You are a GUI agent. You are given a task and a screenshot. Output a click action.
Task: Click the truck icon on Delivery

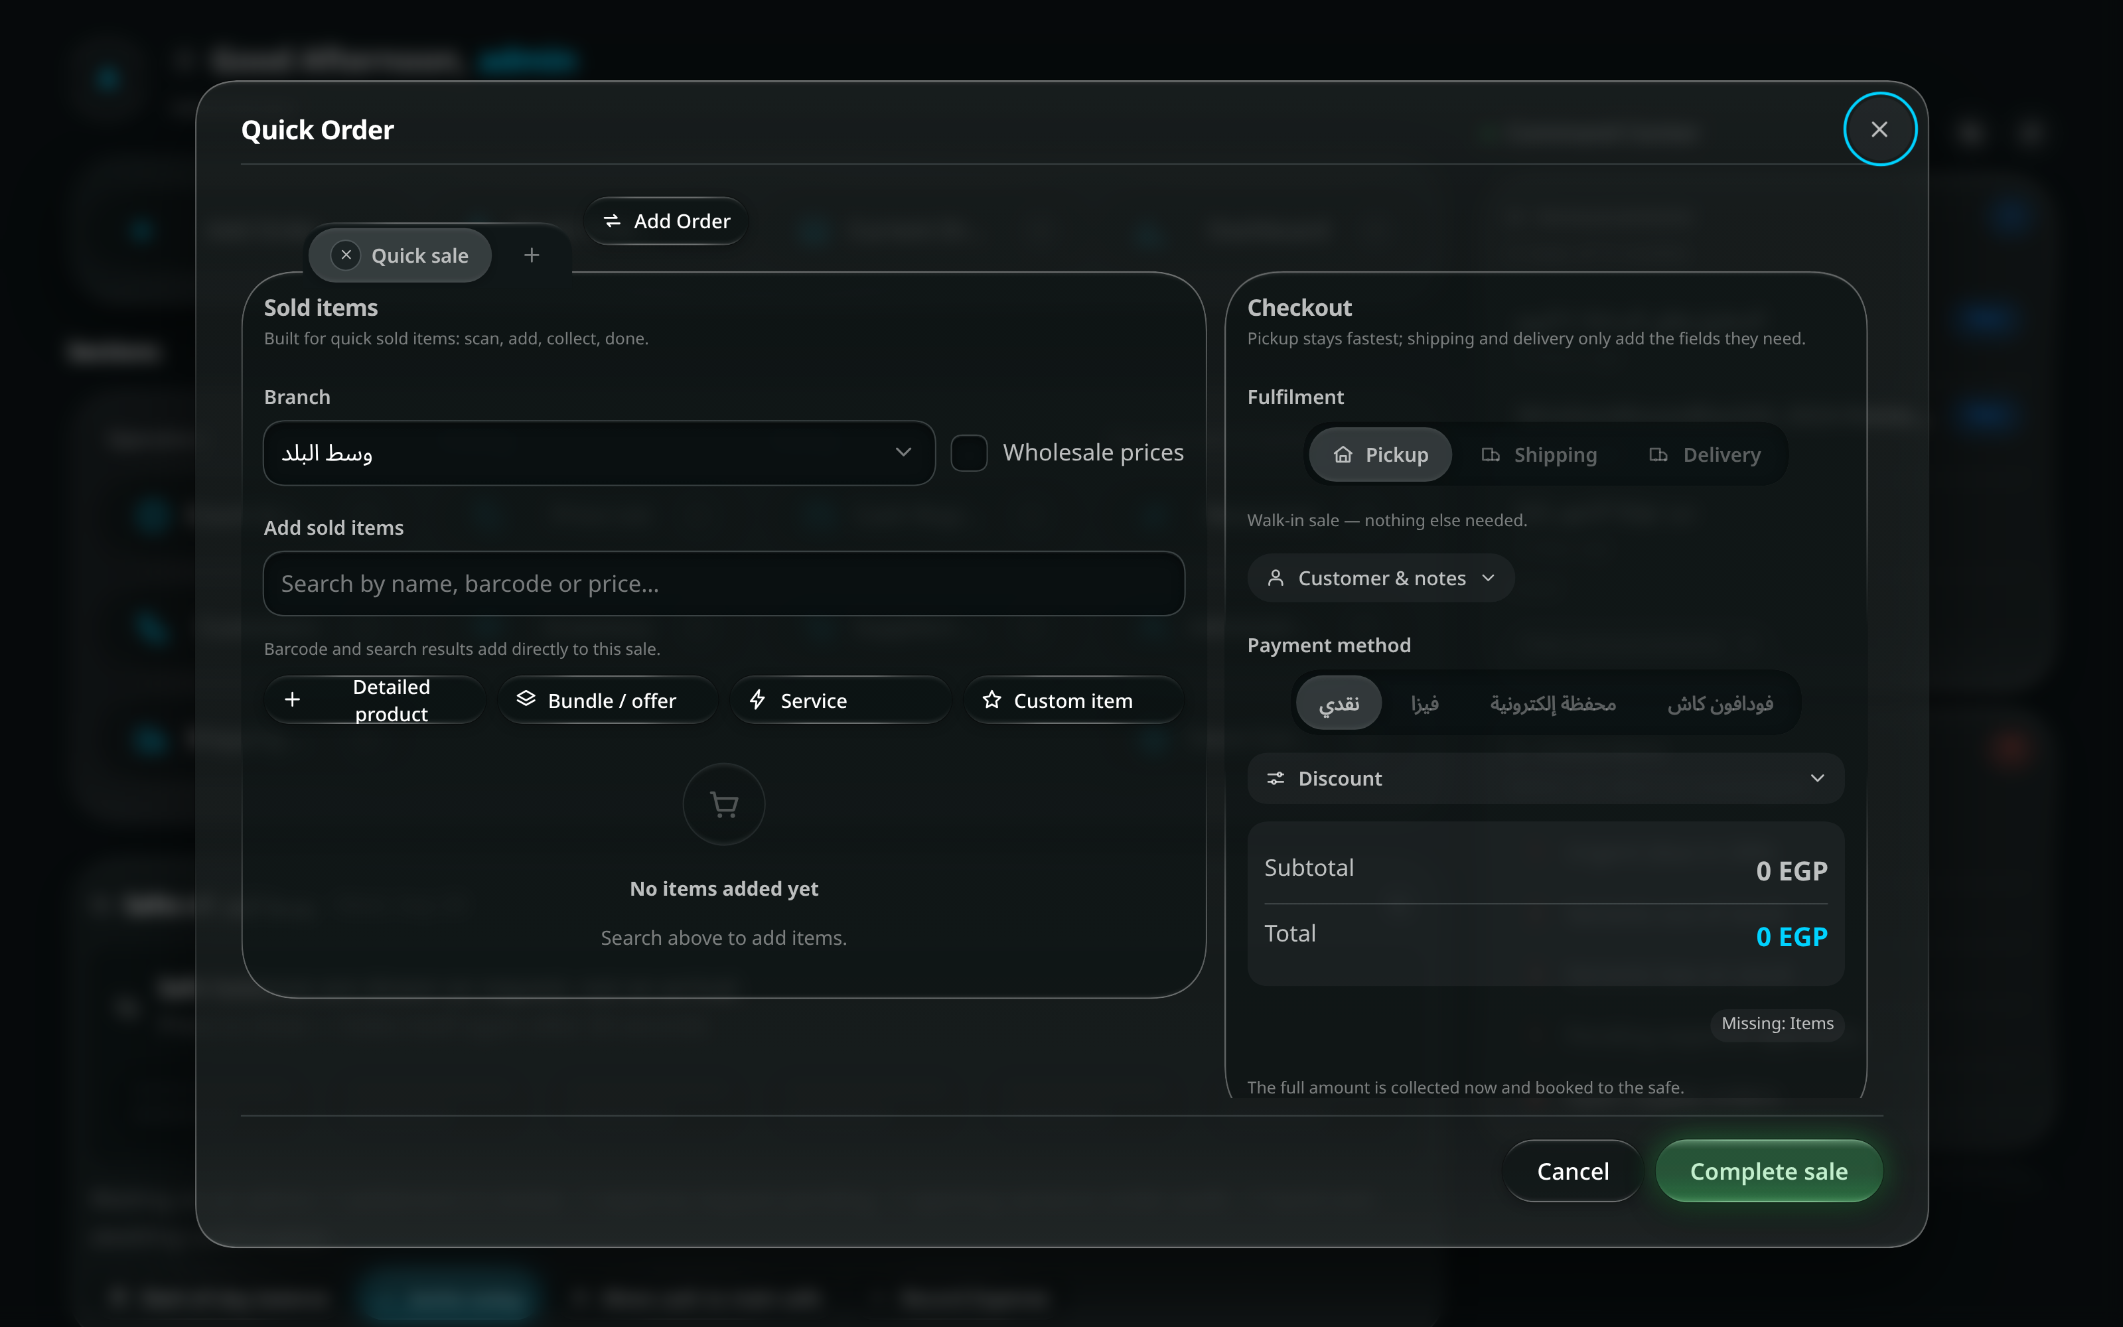[1658, 454]
